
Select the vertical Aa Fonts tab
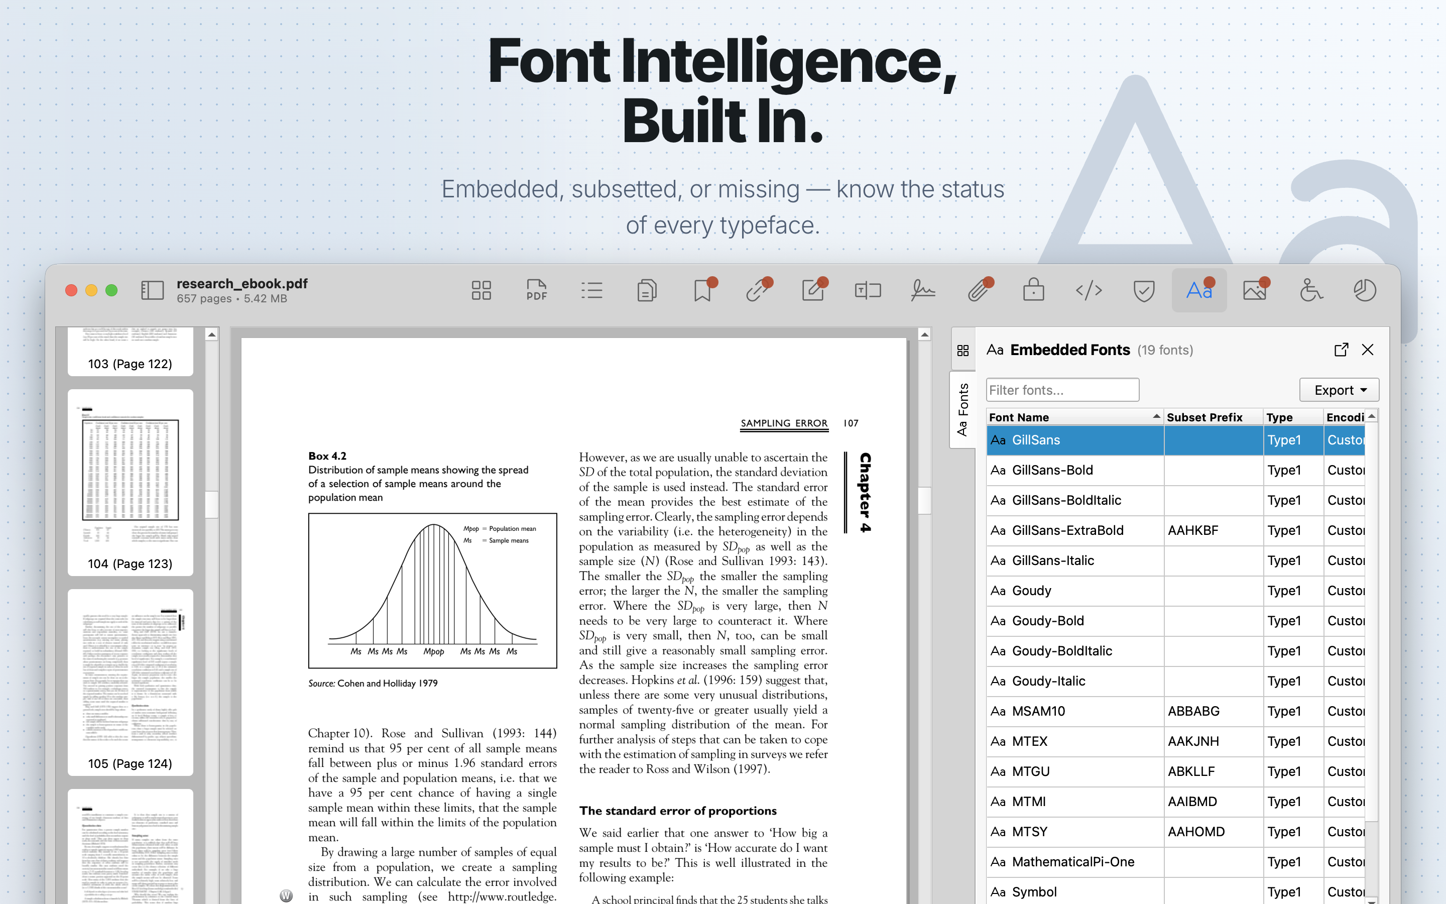(x=962, y=409)
